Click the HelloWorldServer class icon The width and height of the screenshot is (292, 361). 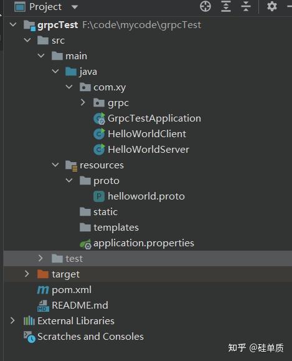pos(100,150)
